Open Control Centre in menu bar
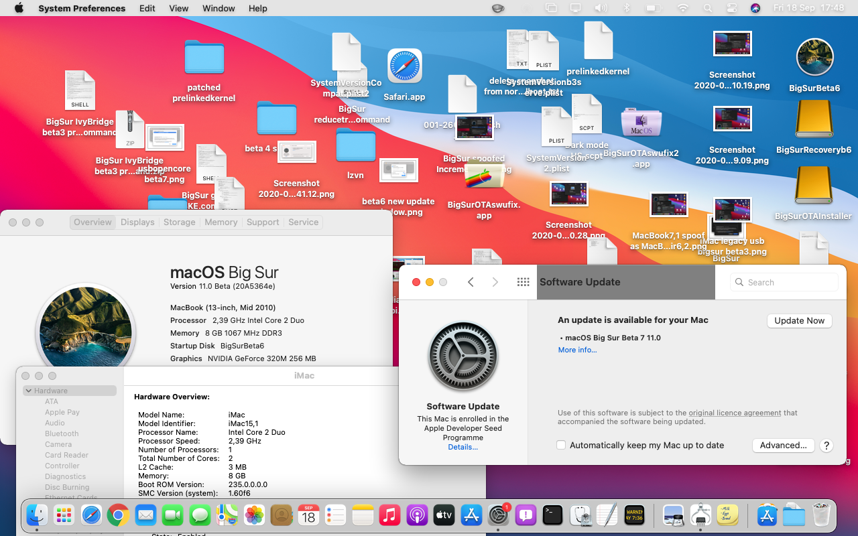This screenshot has width=858, height=536. tap(731, 8)
